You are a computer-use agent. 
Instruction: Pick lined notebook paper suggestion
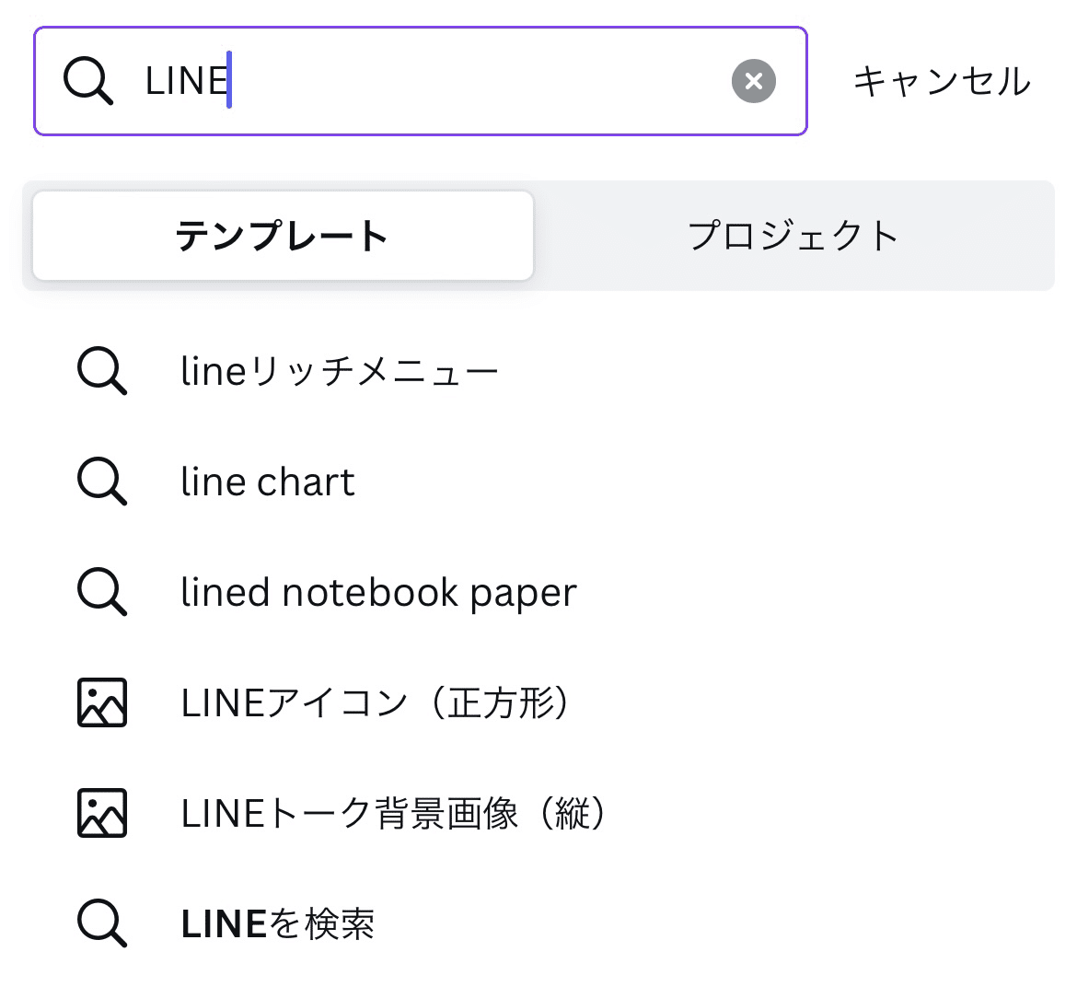click(x=378, y=592)
